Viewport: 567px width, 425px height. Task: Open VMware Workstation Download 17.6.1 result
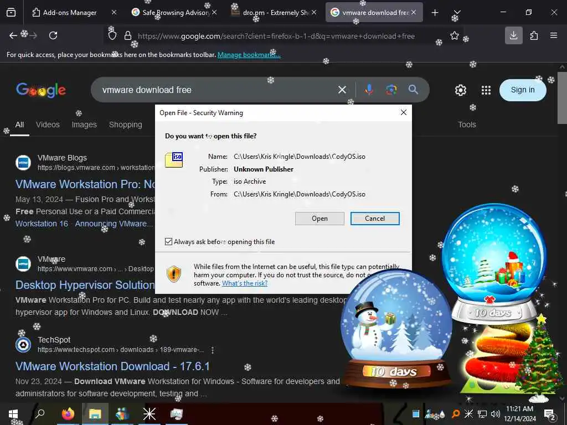112,366
